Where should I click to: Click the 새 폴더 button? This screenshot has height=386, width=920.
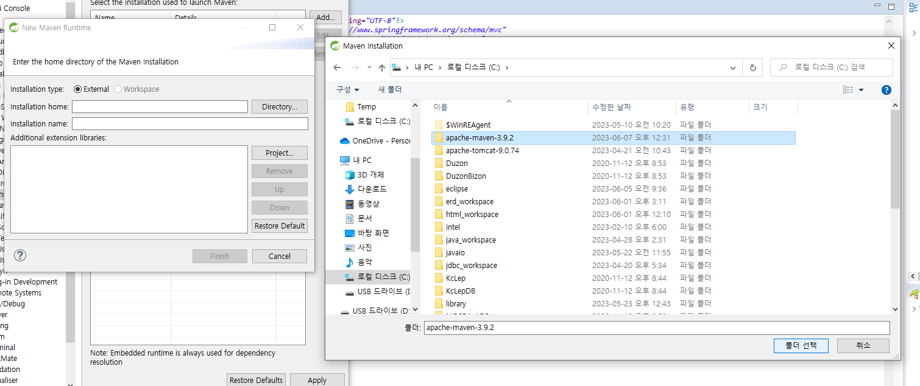390,89
